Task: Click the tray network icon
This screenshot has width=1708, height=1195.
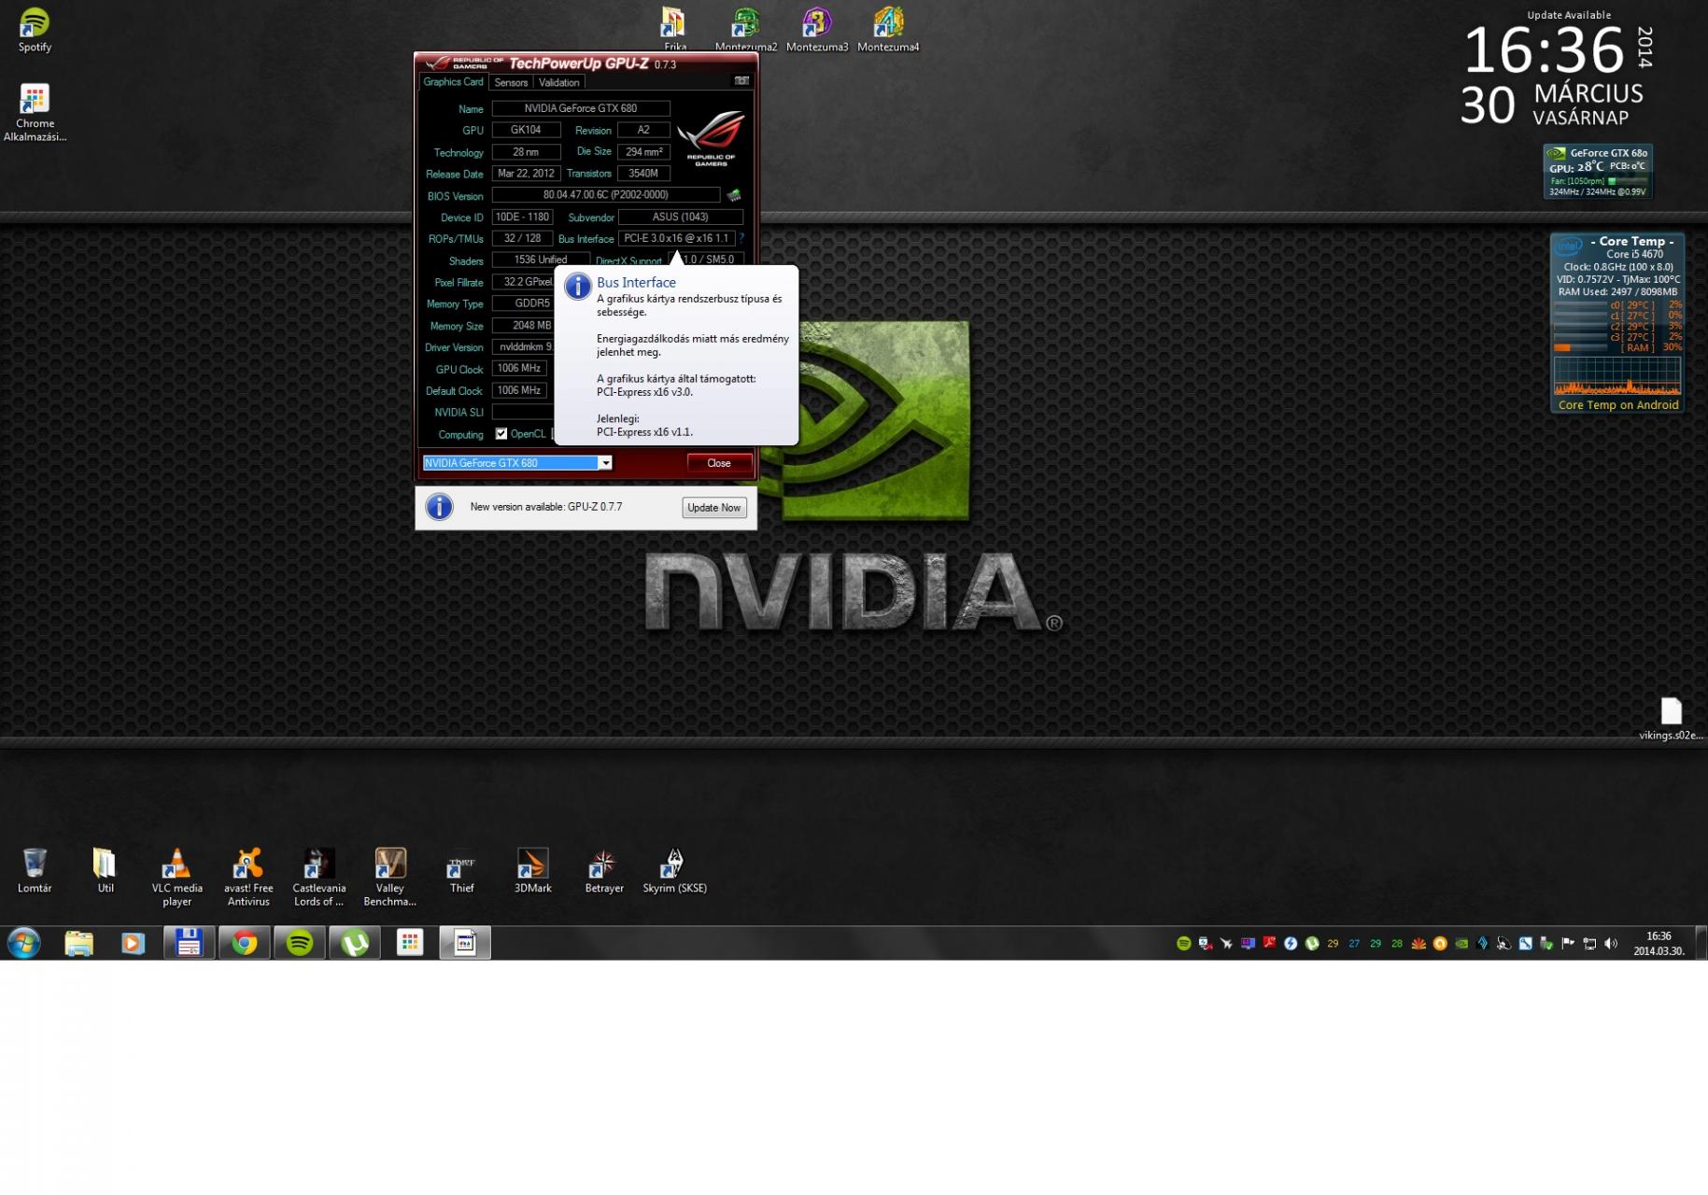Action: [x=1589, y=943]
